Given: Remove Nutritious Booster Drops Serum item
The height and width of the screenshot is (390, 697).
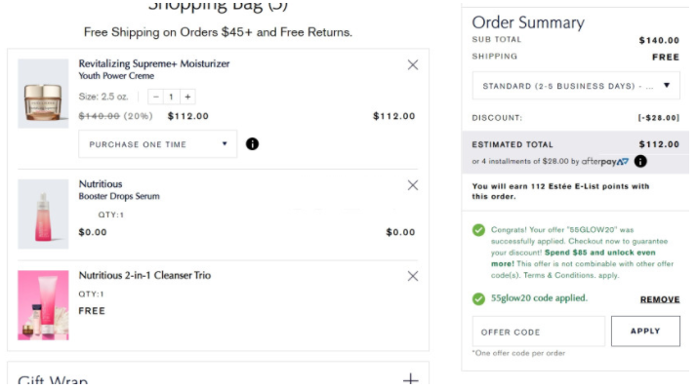Looking at the screenshot, I should point(413,185).
